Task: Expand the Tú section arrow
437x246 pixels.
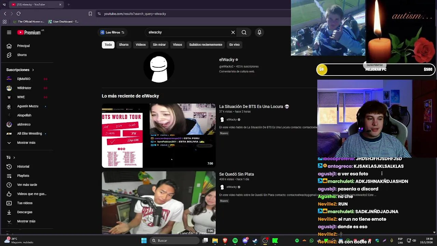Action: point(14,158)
